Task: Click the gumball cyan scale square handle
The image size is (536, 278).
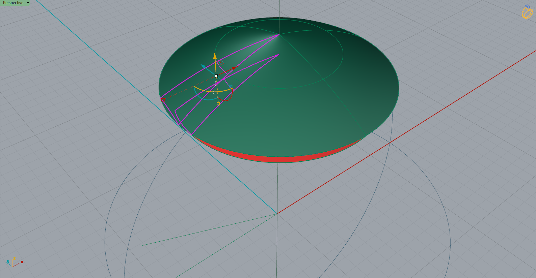Action: 231,87
